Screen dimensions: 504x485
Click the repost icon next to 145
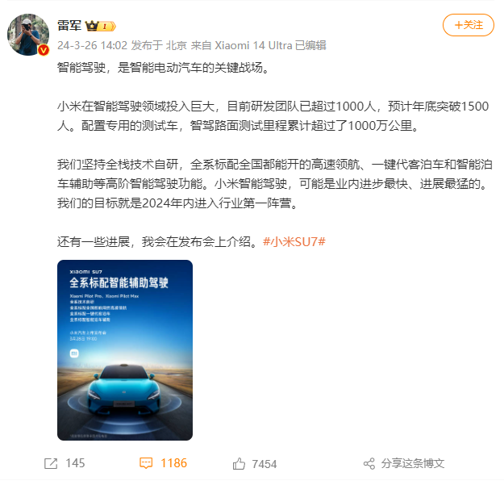click(x=51, y=463)
